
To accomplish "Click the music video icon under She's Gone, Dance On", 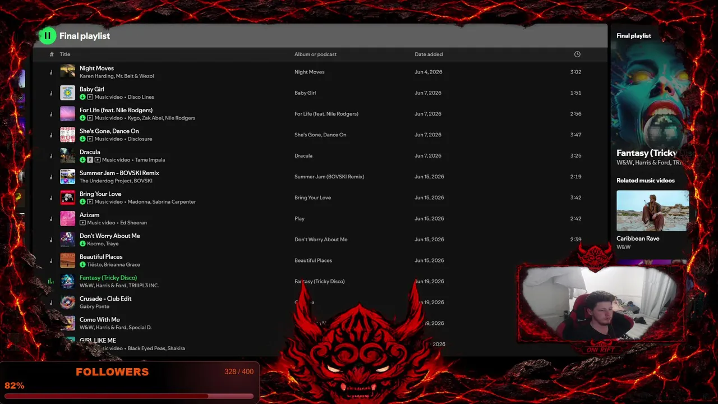I will tap(90, 139).
